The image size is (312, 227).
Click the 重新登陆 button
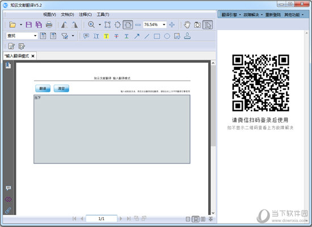273,15
